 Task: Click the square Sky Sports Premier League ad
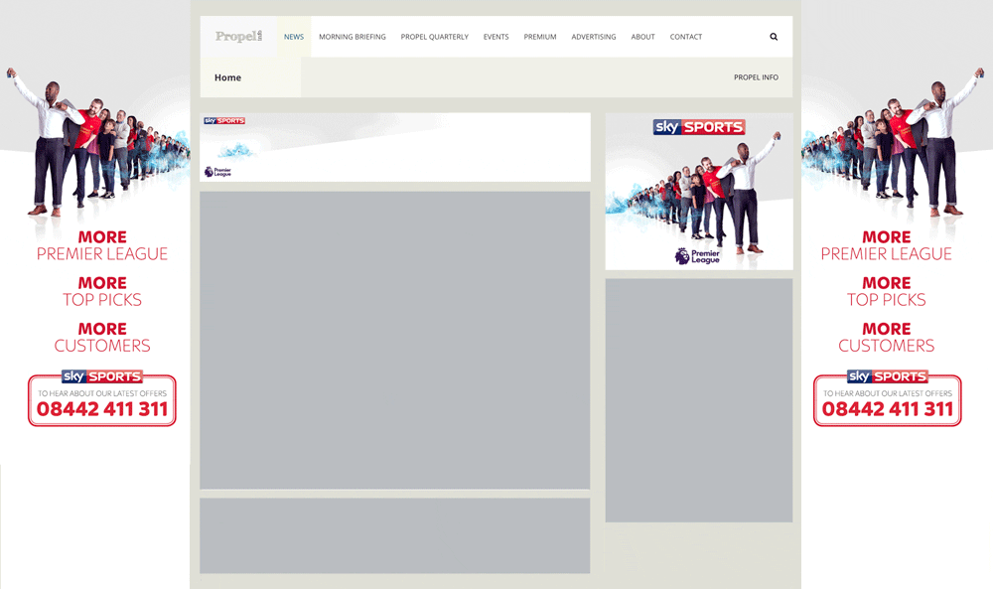[x=699, y=192]
